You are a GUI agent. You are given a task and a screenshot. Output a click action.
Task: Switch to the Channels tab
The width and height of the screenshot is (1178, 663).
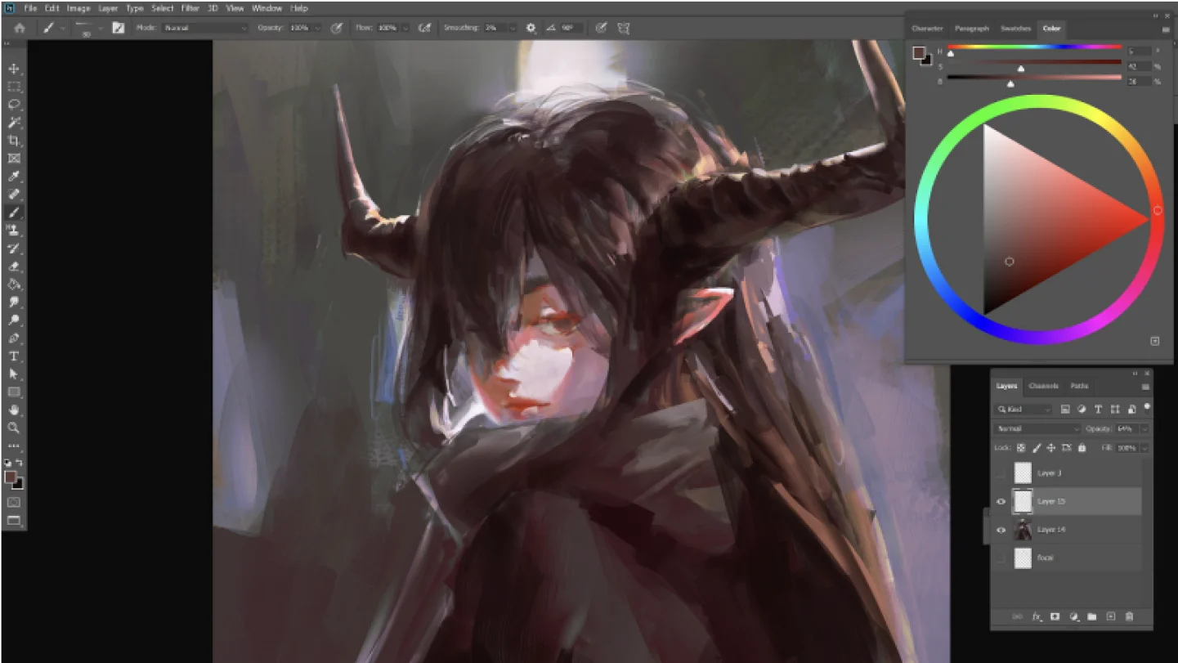tap(1044, 386)
